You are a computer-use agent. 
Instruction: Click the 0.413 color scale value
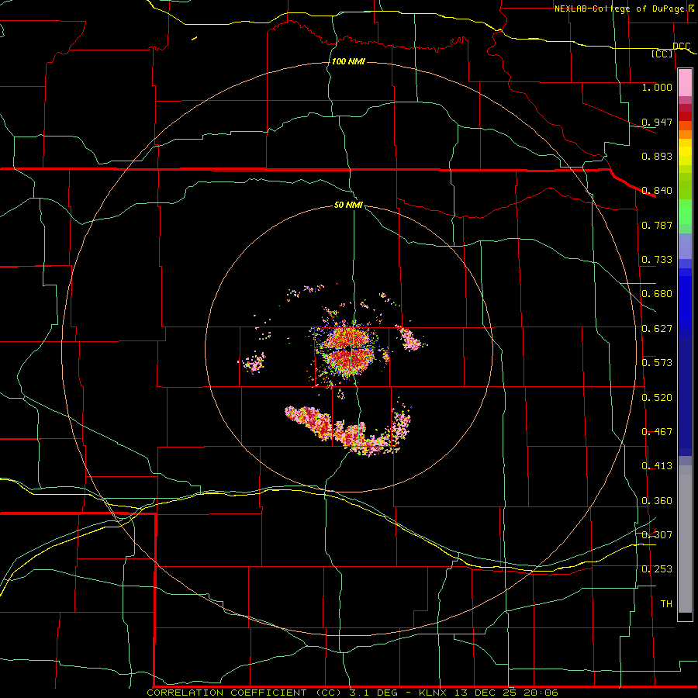(x=657, y=466)
